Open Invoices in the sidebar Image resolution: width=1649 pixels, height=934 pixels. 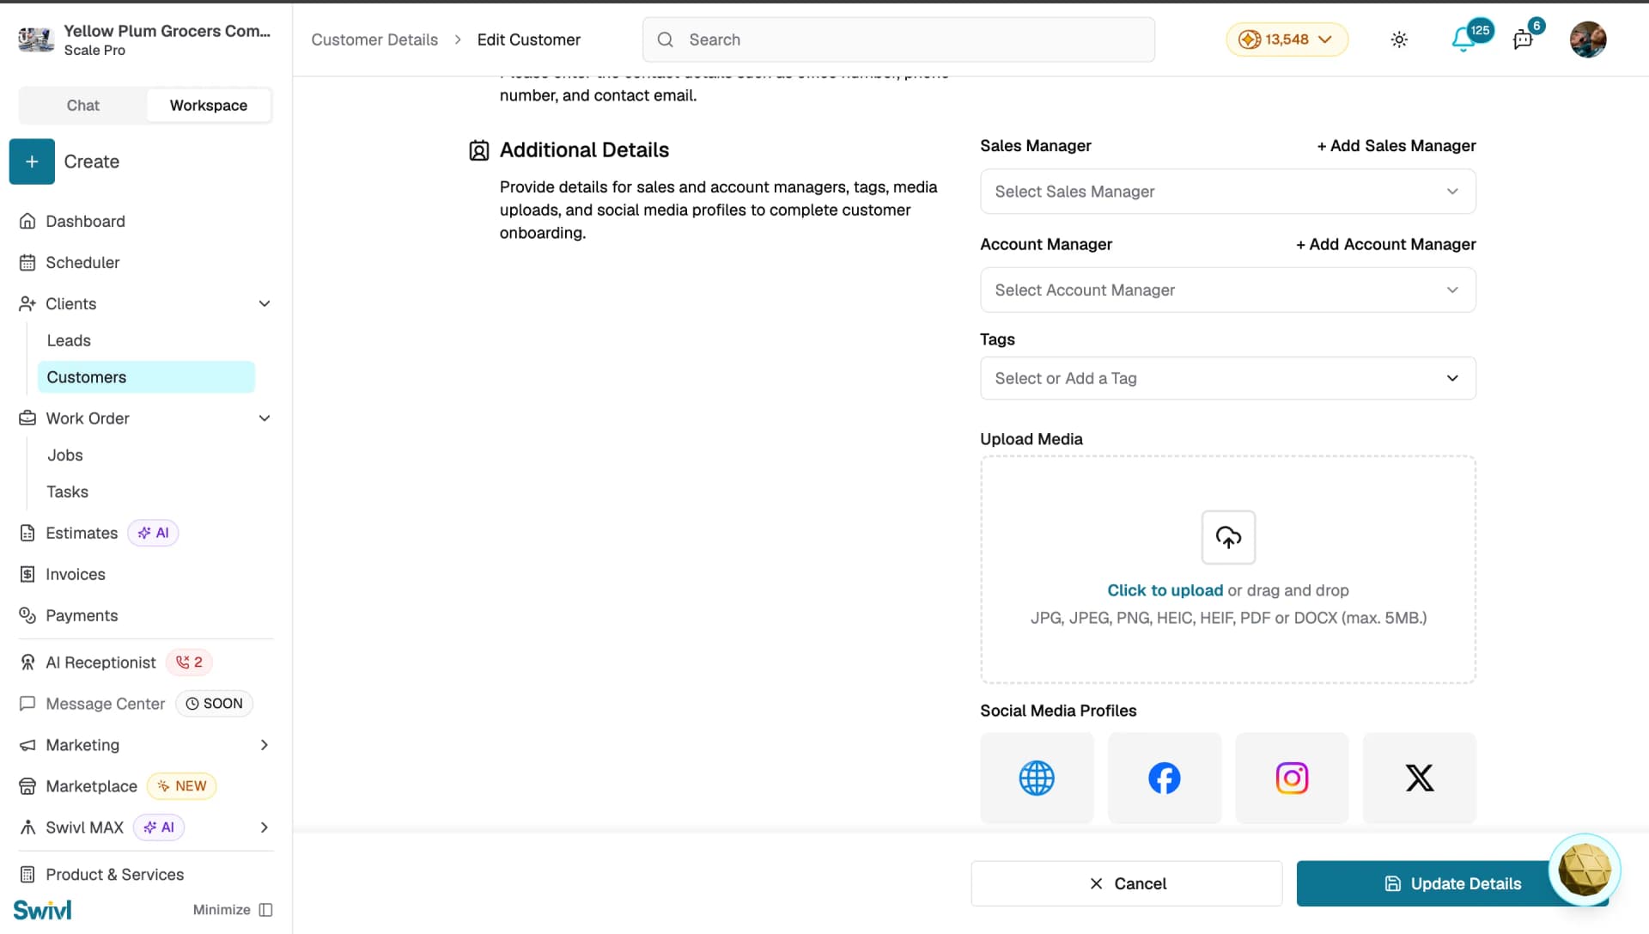point(76,574)
